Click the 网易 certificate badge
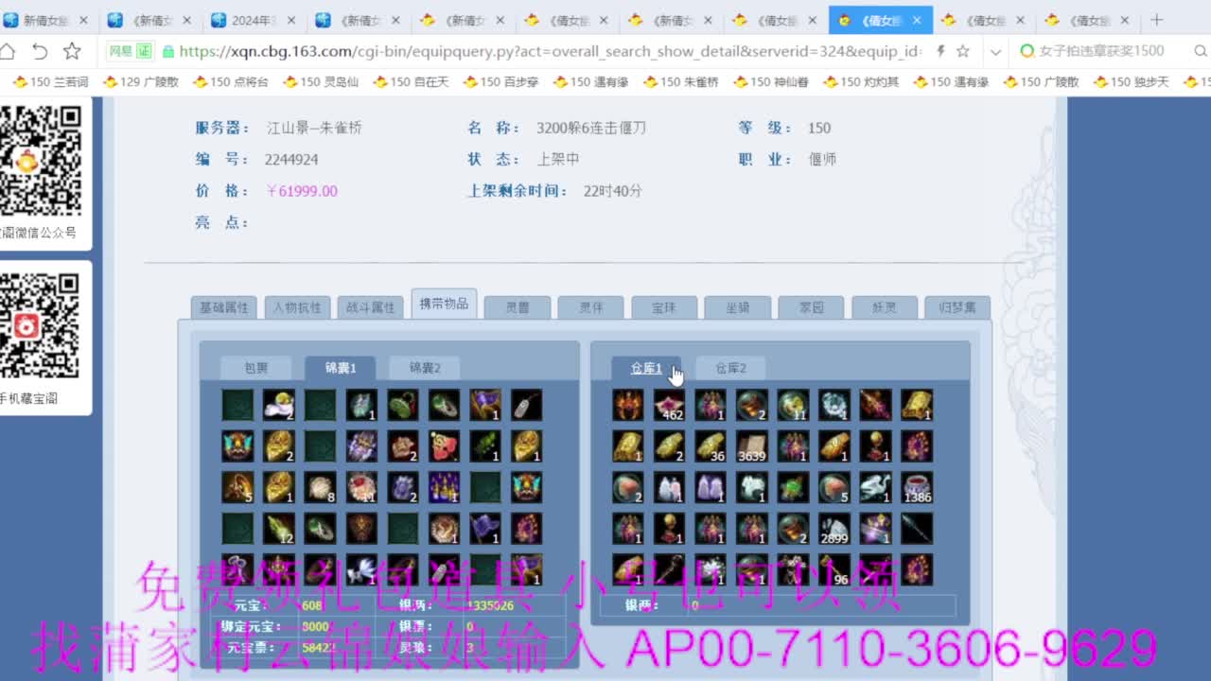Viewport: 1211px width, 681px height. 130,51
